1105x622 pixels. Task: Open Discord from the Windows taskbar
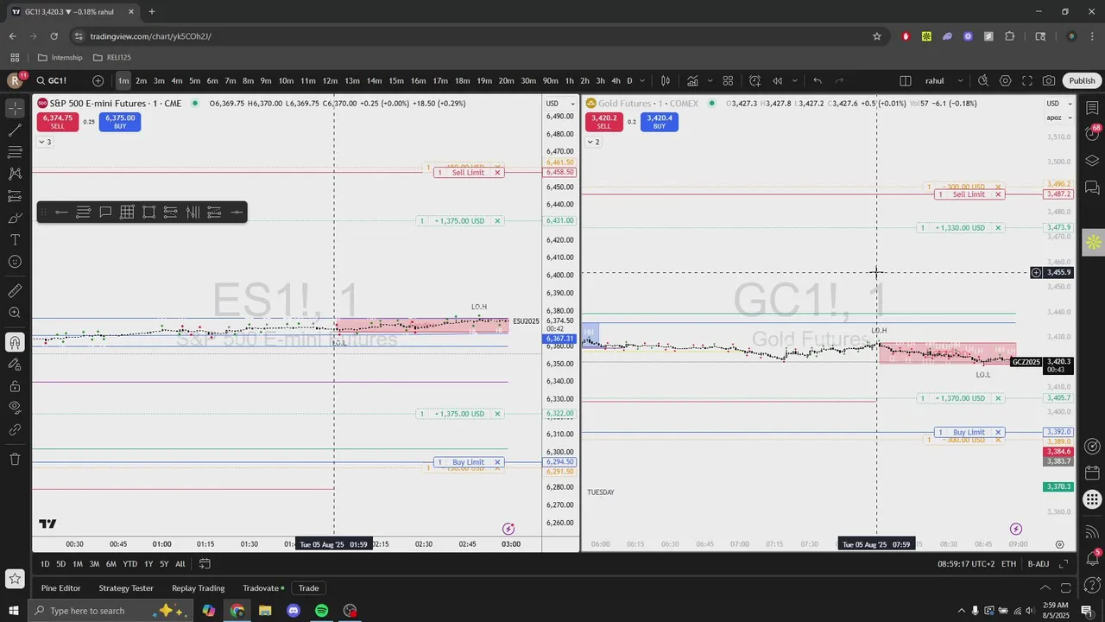pos(294,611)
